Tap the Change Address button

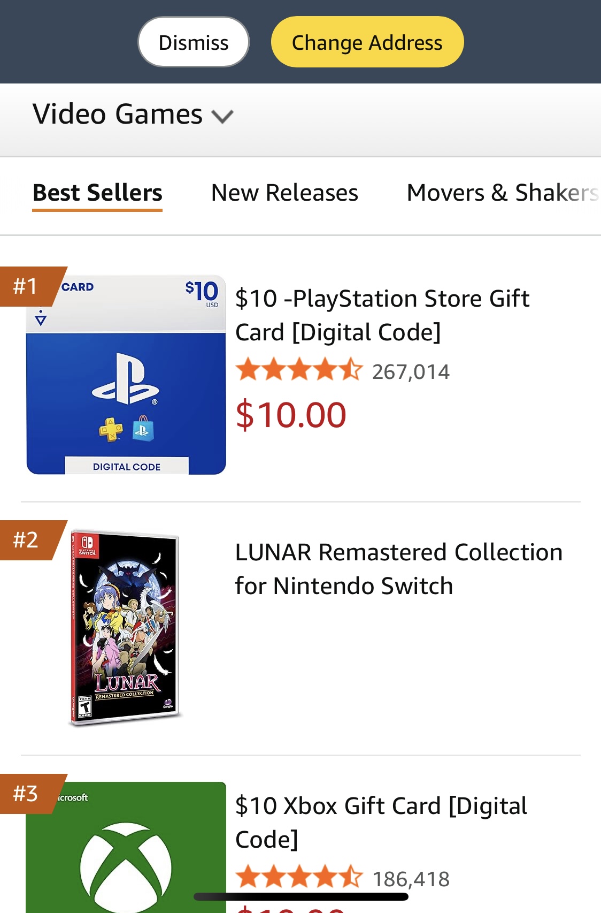(x=367, y=42)
